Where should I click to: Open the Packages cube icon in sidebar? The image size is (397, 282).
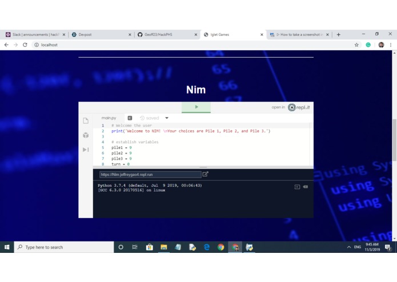click(86, 135)
